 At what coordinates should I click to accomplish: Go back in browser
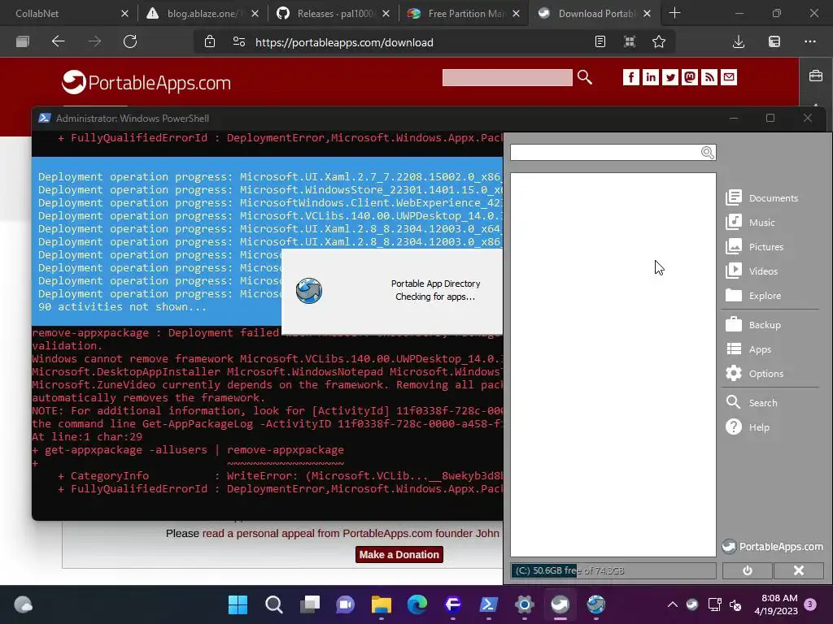(58, 41)
